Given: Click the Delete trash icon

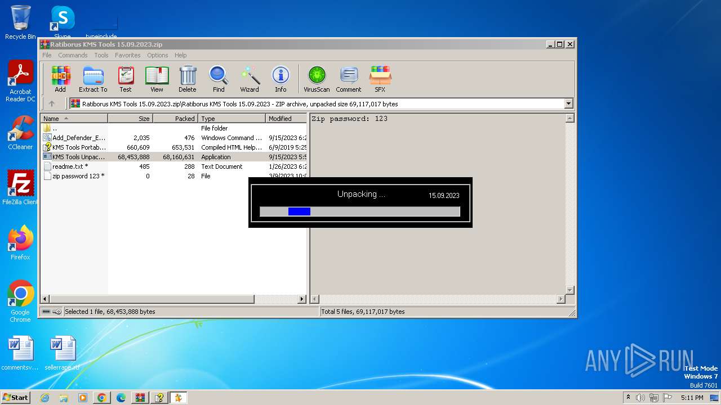Looking at the screenshot, I should 188,79.
